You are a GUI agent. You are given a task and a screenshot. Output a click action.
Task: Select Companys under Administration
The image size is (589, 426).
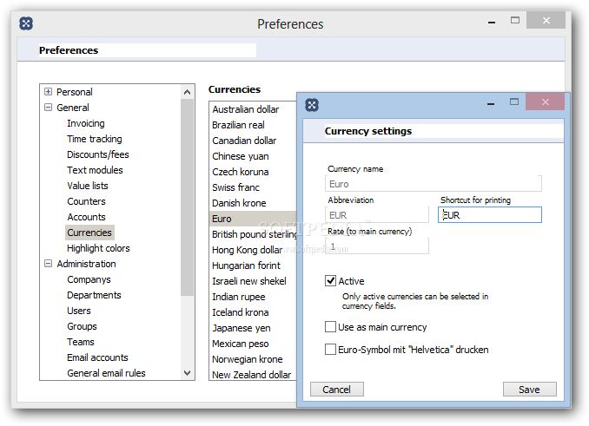tap(89, 279)
